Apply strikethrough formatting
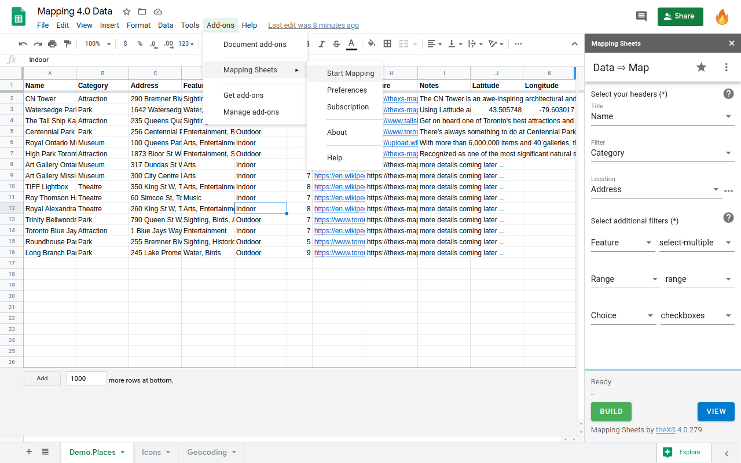Screen dimensions: 741x463 pos(336,43)
